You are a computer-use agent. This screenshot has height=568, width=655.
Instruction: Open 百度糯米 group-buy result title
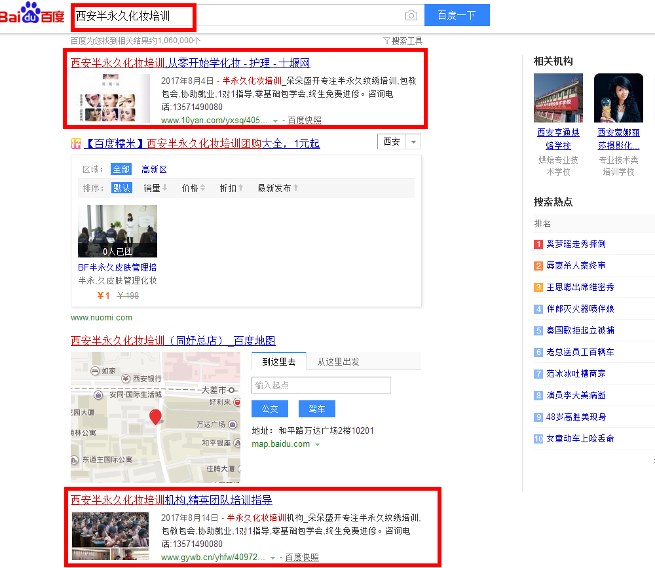(202, 143)
